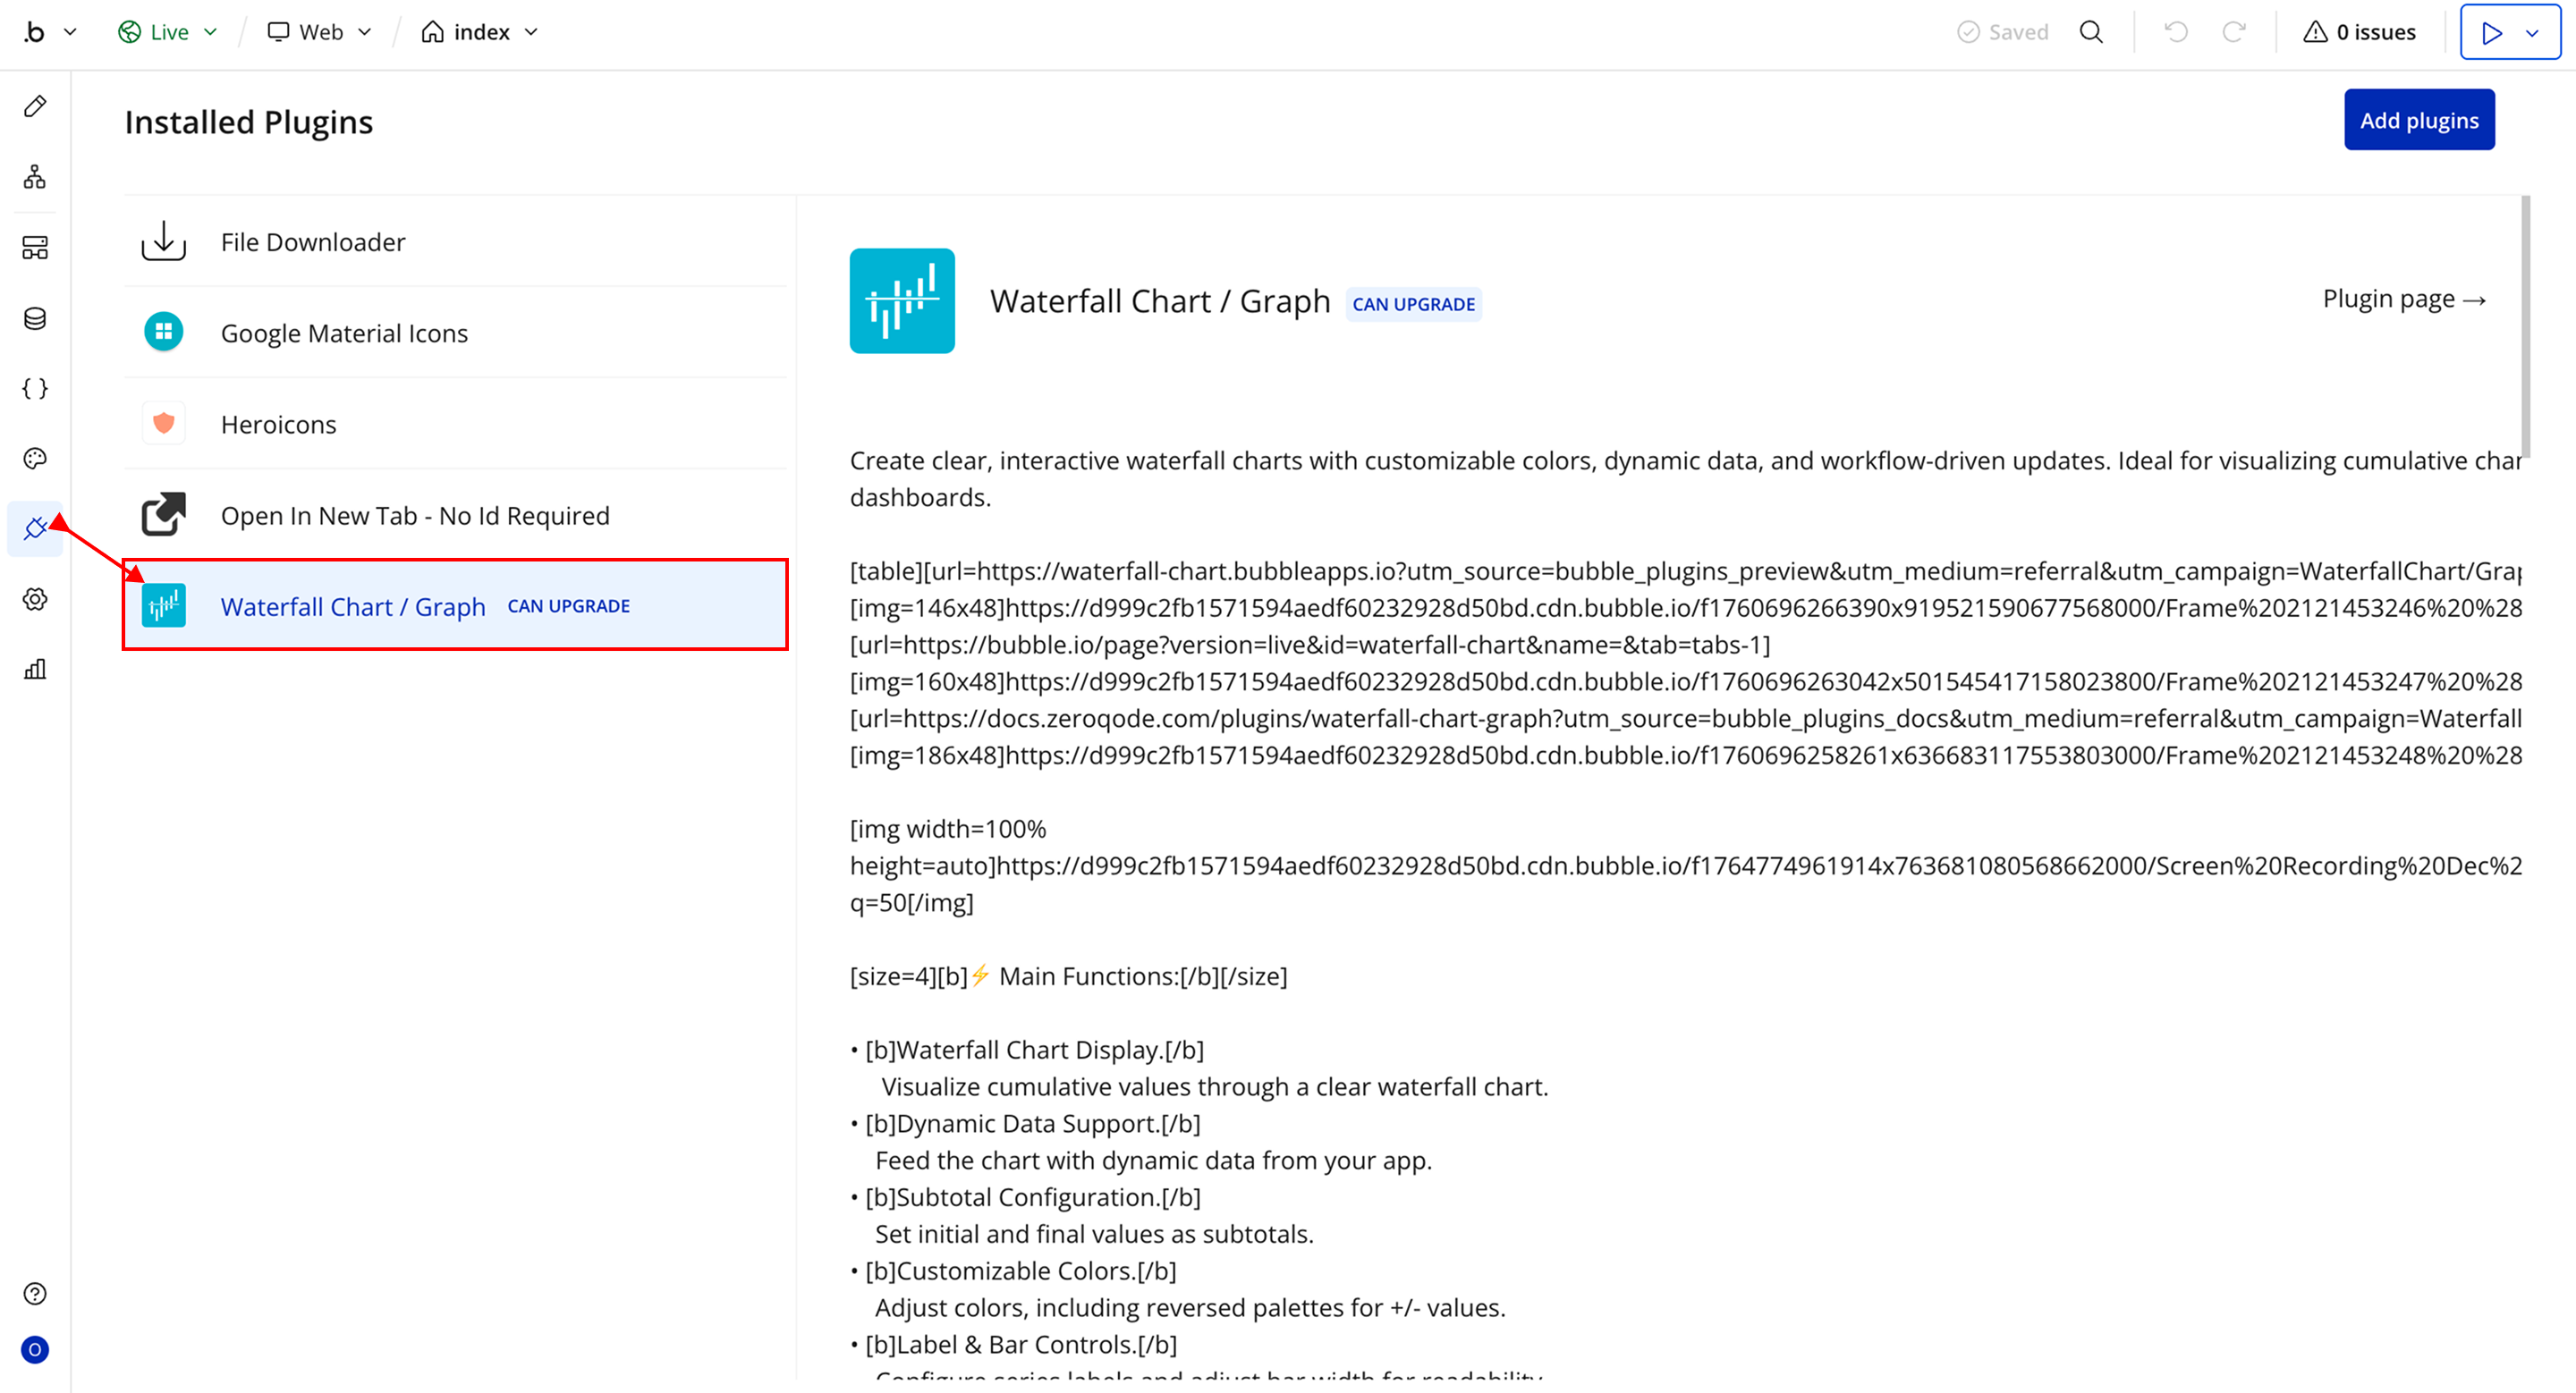Expand the index page selector
This screenshot has width=2576, height=1393.
coord(481,32)
